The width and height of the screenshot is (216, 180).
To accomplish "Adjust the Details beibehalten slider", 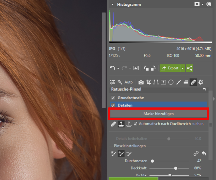I will pyautogui.click(x=169, y=139).
